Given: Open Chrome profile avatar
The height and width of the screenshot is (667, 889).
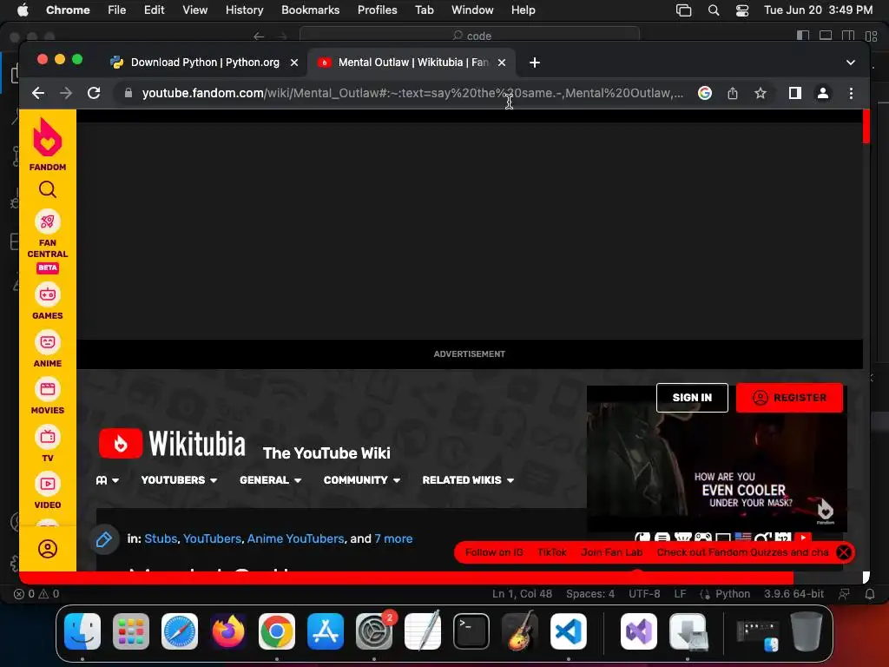Looking at the screenshot, I should pos(823,93).
